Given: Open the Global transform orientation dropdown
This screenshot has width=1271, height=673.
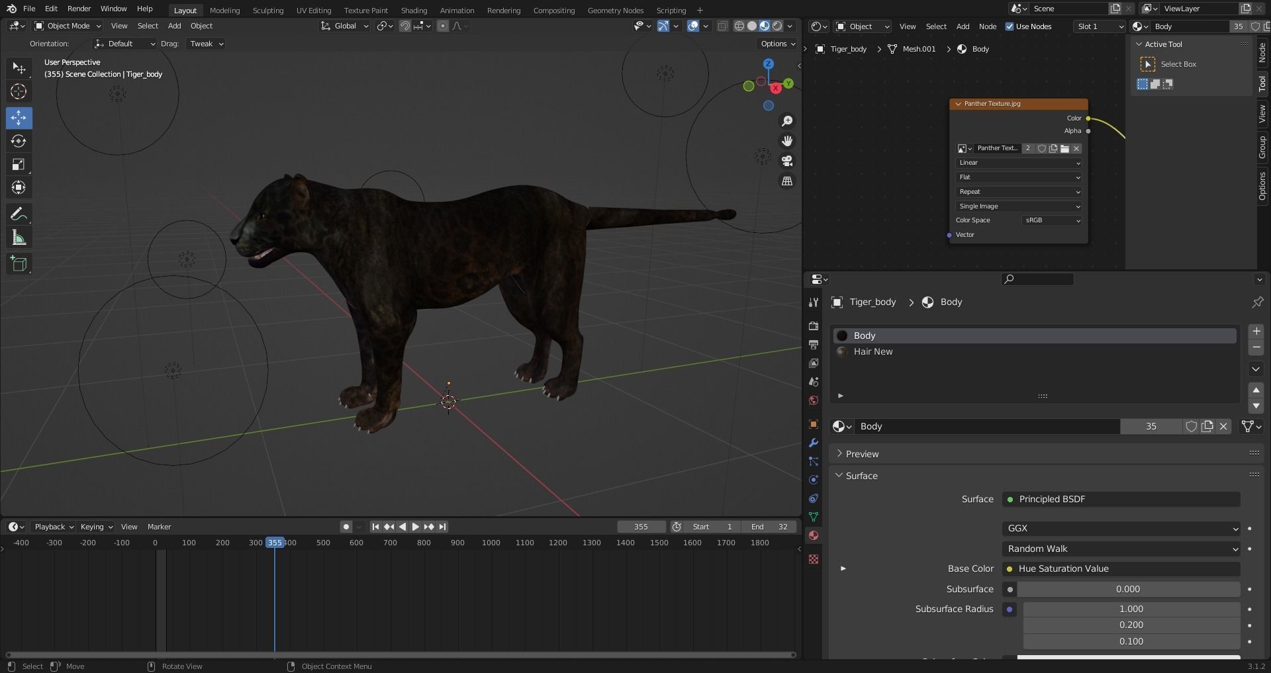Looking at the screenshot, I should coord(344,26).
